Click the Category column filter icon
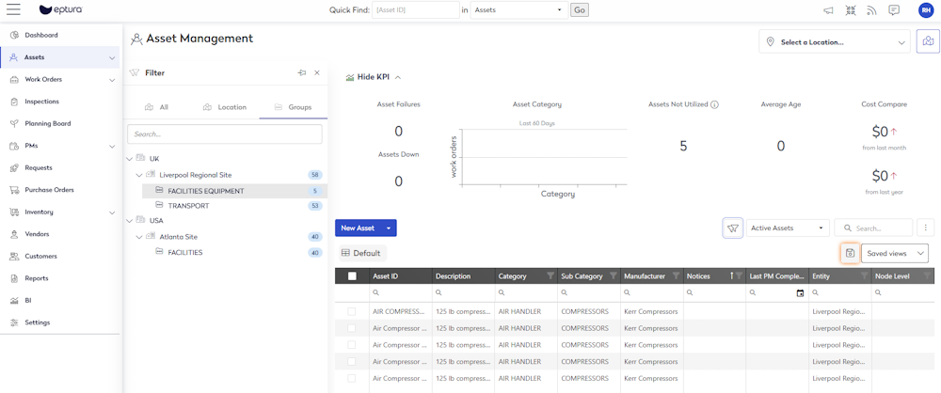The height and width of the screenshot is (393, 941). (550, 276)
